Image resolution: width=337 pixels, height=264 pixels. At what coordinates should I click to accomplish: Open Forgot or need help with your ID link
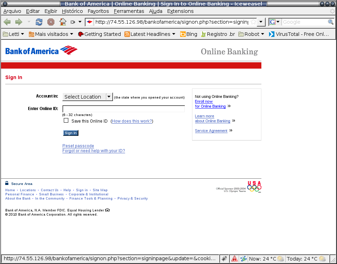click(x=94, y=151)
